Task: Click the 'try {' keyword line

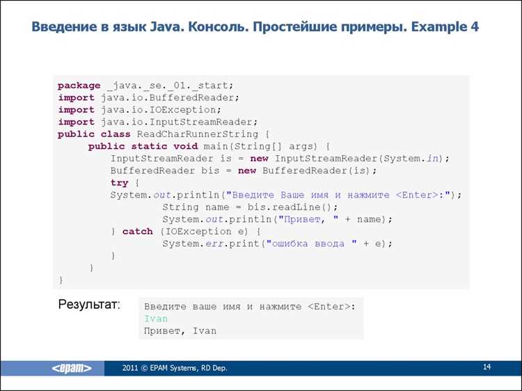Action: coord(125,183)
